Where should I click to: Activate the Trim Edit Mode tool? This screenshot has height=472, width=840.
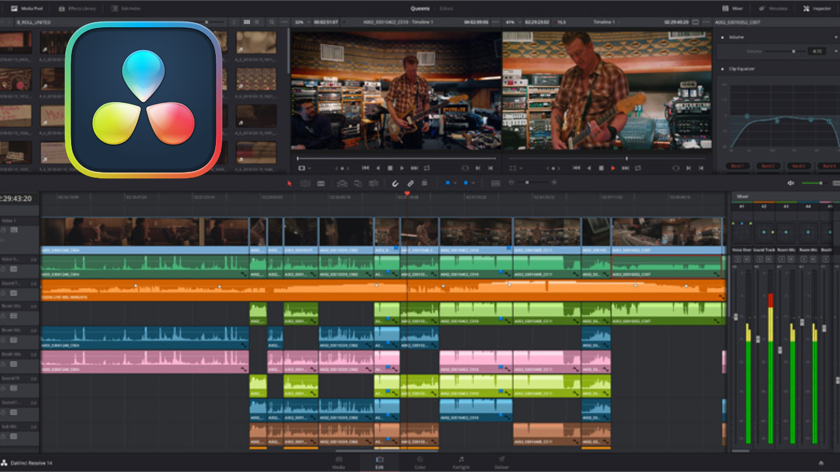pyautogui.click(x=305, y=183)
